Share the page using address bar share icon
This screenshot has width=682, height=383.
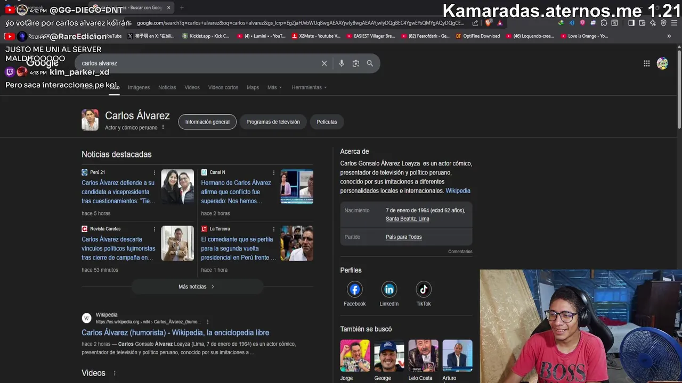[x=475, y=23]
